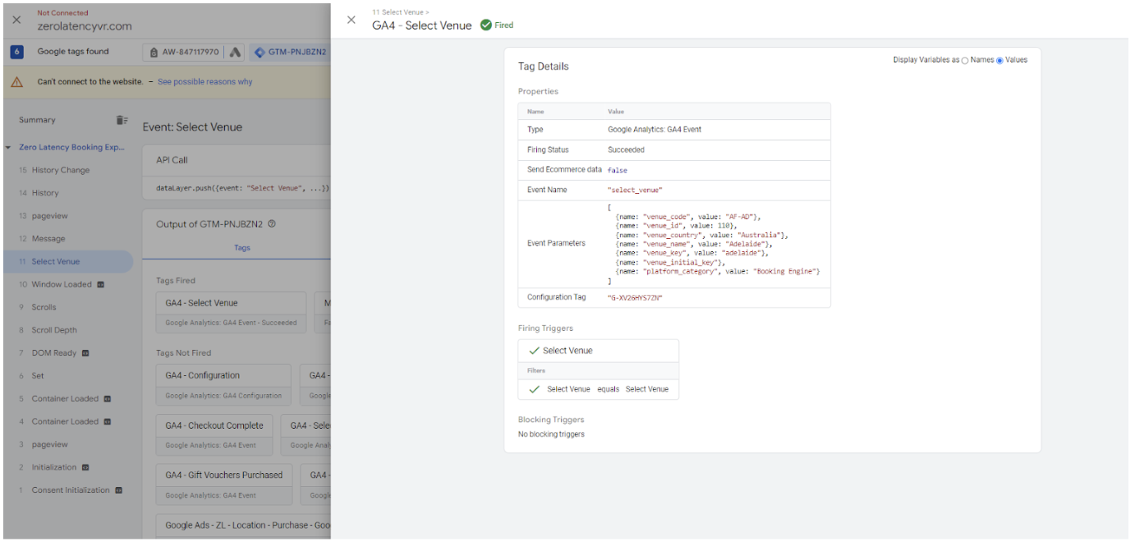
Task: Select the 9 Scrolls event
Action: pos(43,306)
